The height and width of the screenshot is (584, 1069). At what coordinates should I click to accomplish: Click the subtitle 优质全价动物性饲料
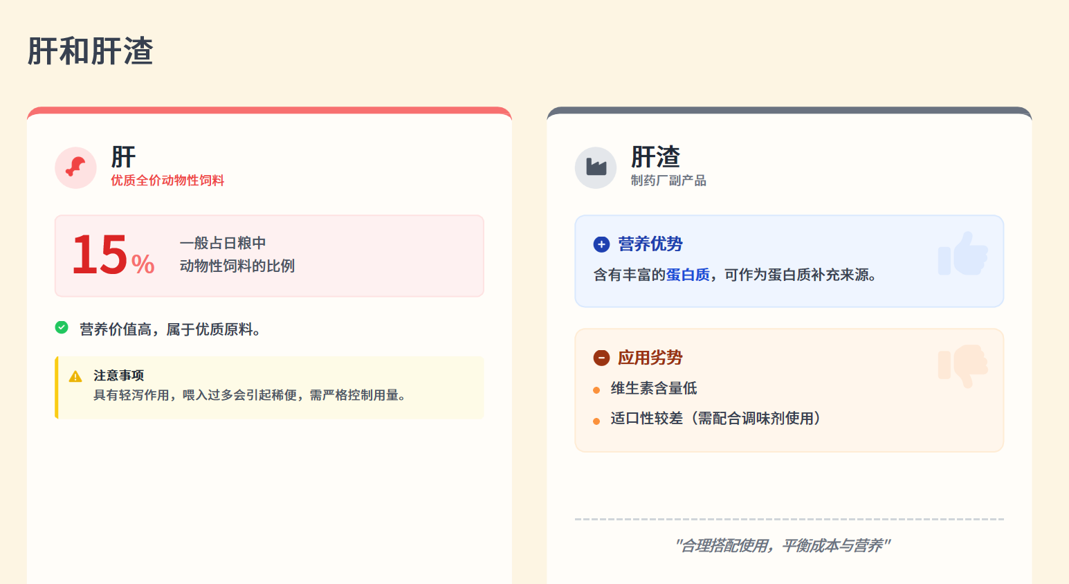[167, 181]
